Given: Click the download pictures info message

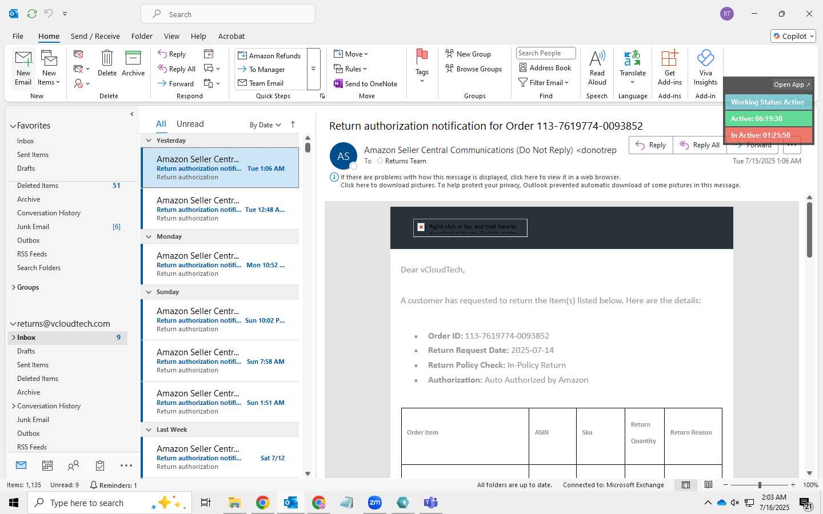Looking at the screenshot, I should coord(540,185).
